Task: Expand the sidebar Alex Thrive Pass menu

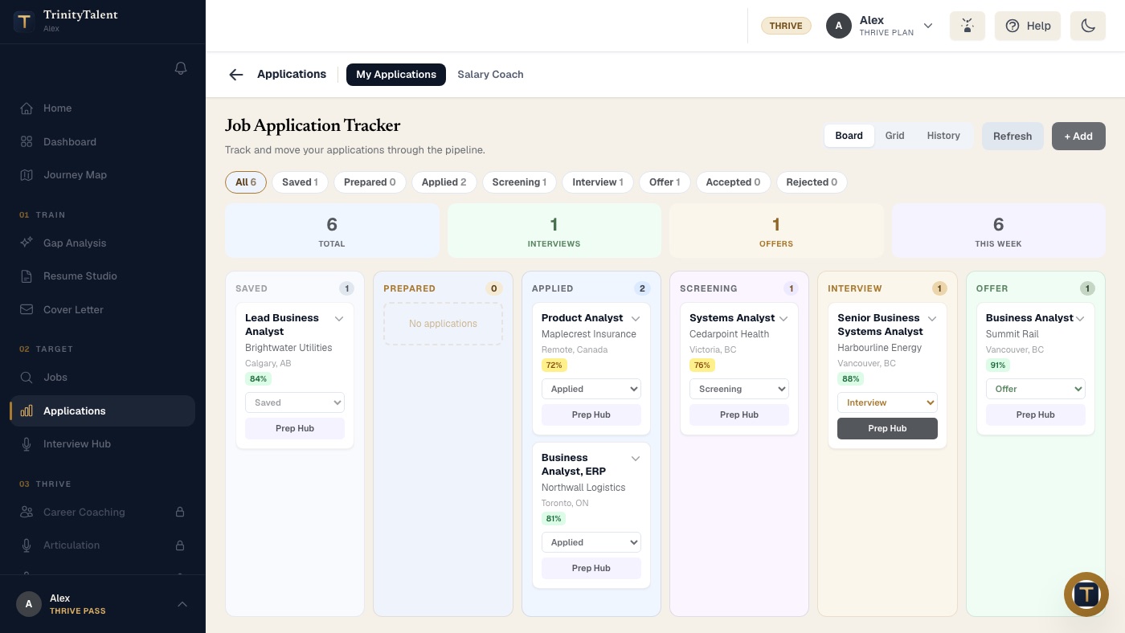Action: coord(182,604)
